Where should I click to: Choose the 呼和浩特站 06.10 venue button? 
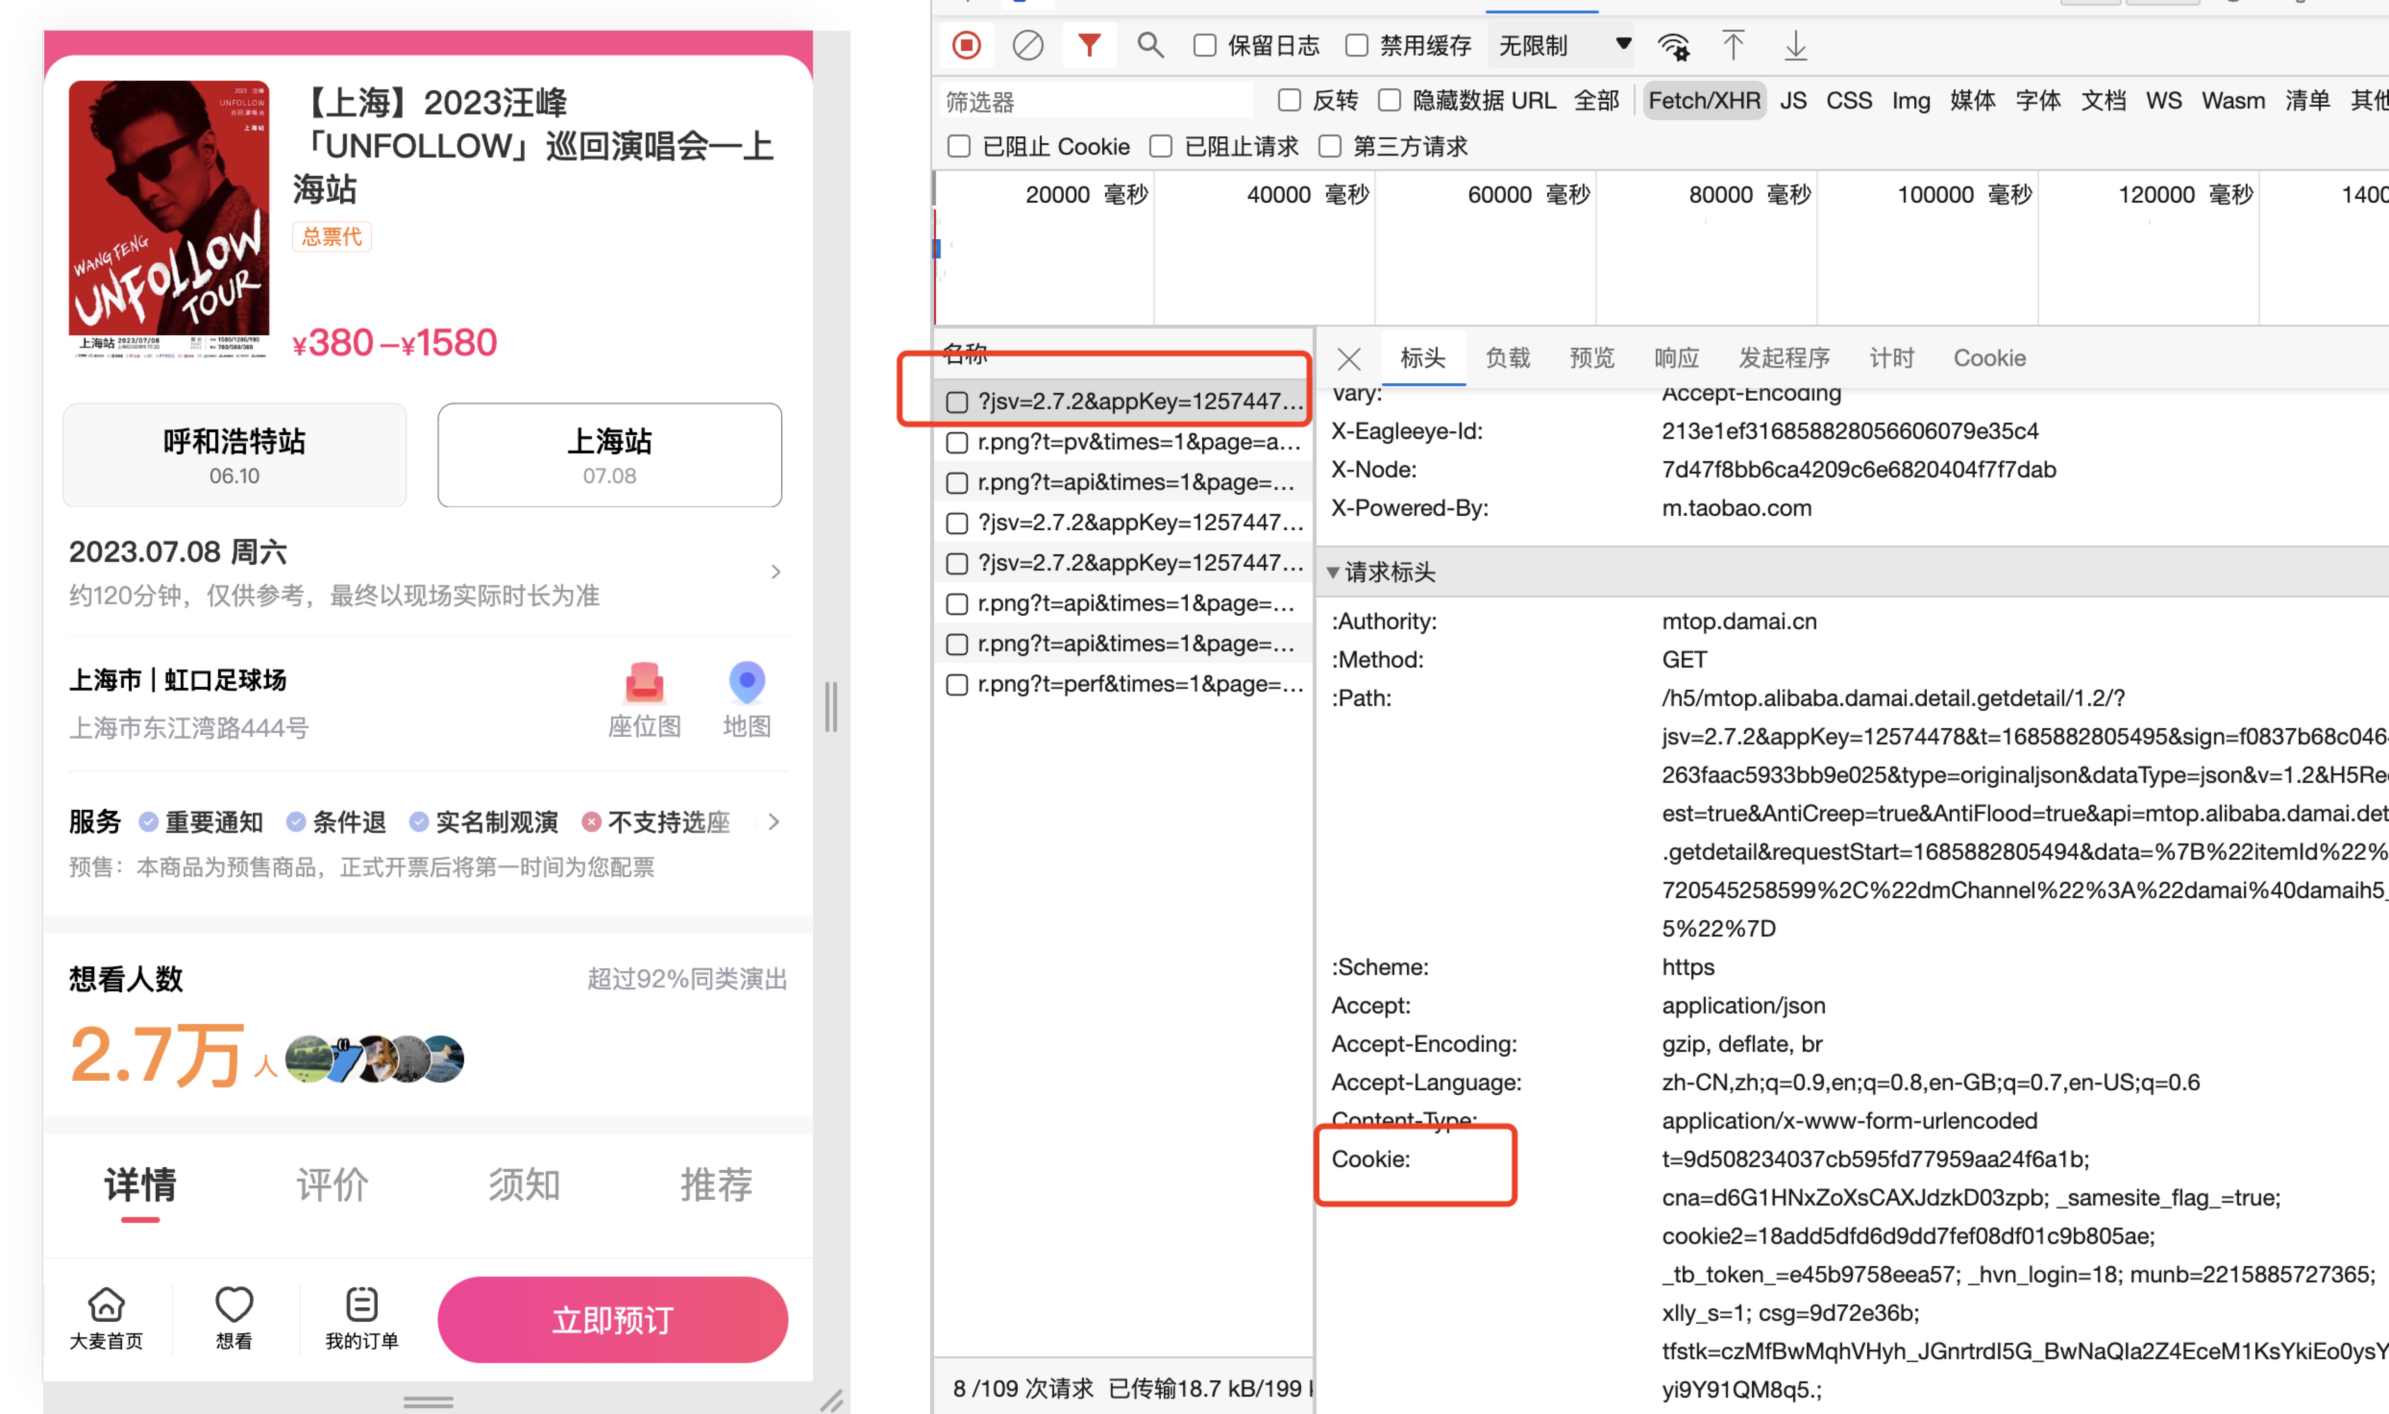point(234,455)
